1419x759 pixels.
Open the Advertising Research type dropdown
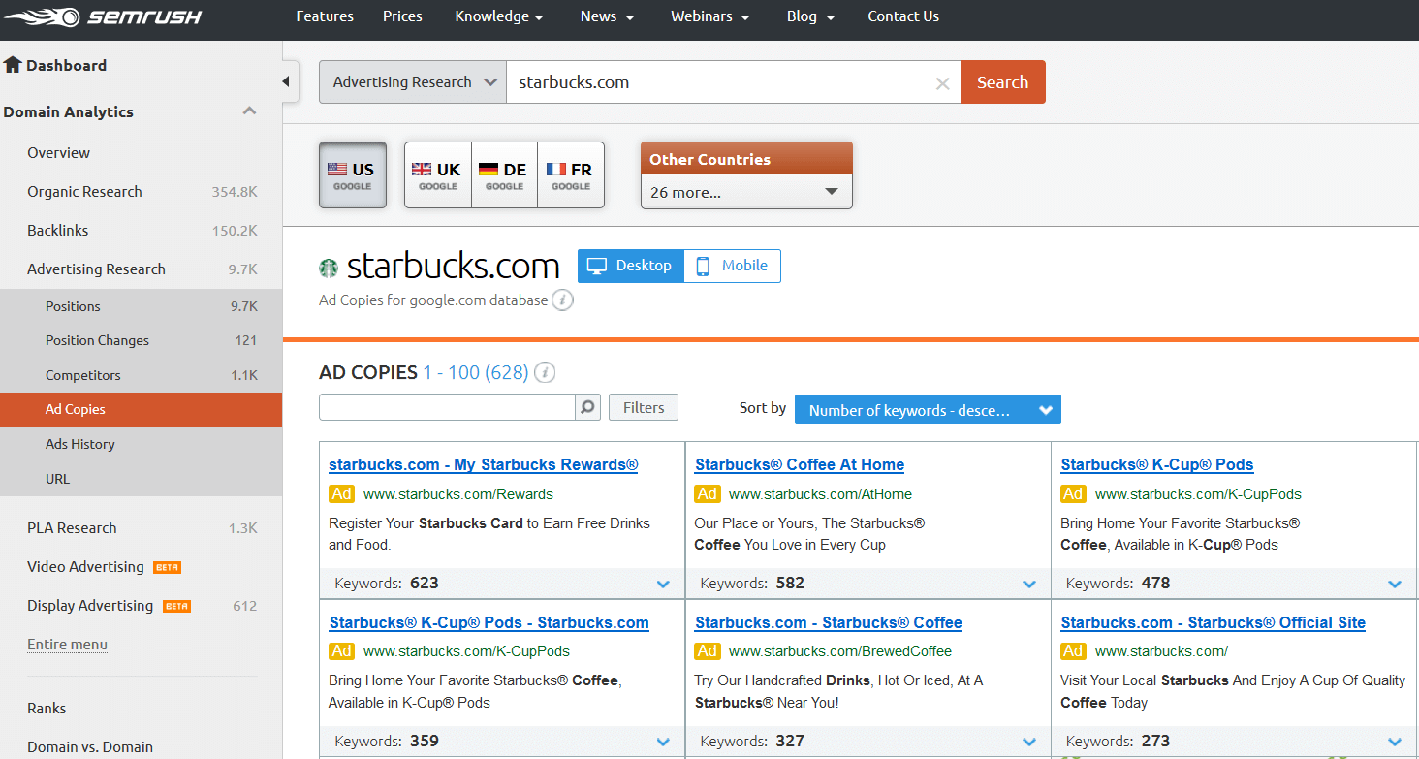coord(413,82)
